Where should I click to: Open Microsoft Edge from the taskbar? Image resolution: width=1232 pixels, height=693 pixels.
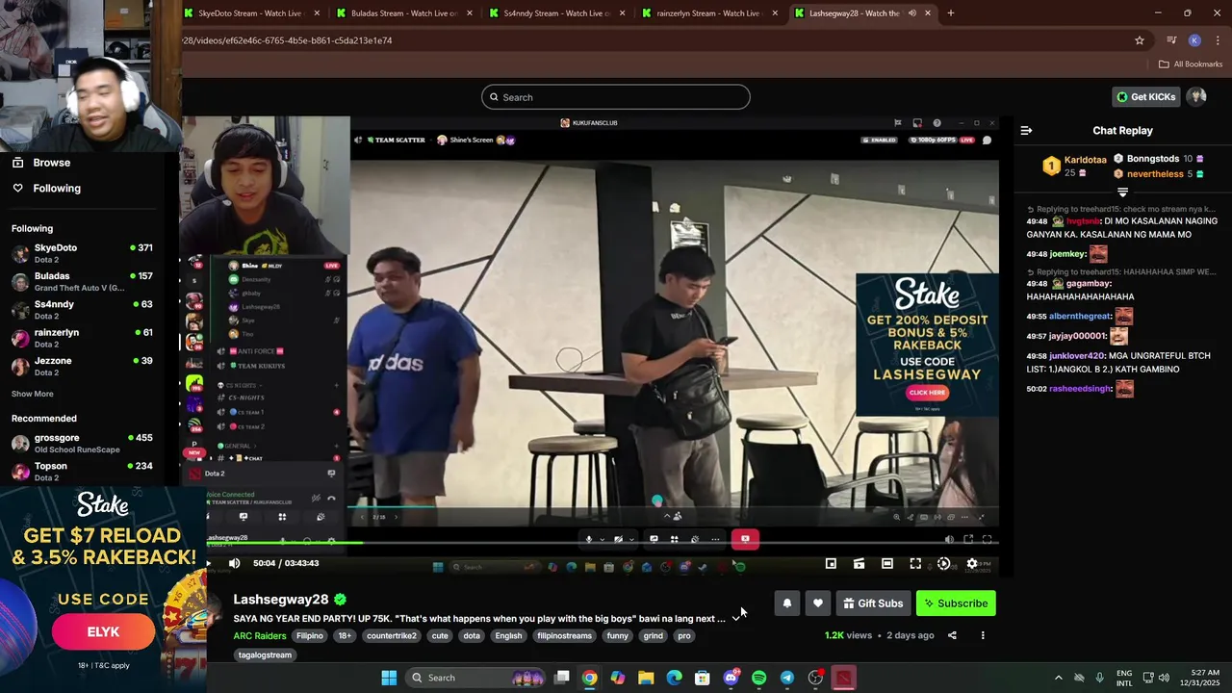[x=674, y=678]
